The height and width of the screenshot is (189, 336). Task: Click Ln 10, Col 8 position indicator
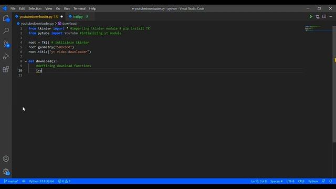point(259,181)
